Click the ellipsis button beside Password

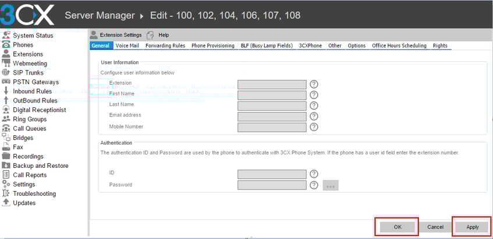[331, 185]
